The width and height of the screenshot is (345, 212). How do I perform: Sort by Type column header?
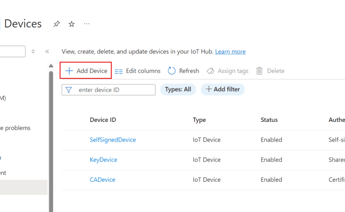[200, 120]
